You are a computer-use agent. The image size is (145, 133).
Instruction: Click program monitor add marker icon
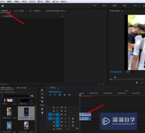[x=137, y=83]
